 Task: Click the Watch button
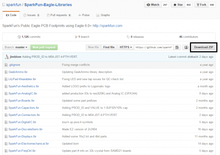pyautogui.click(x=153, y=5)
